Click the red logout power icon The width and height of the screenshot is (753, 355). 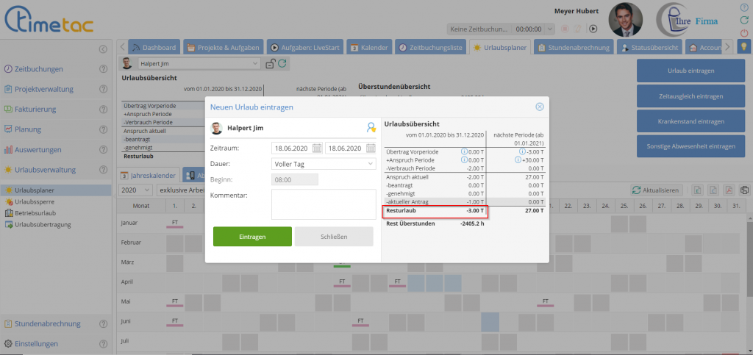tap(746, 33)
